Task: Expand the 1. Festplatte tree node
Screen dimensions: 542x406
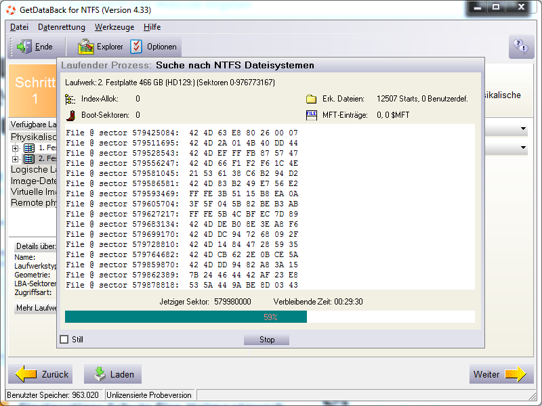Action: pyautogui.click(x=15, y=148)
